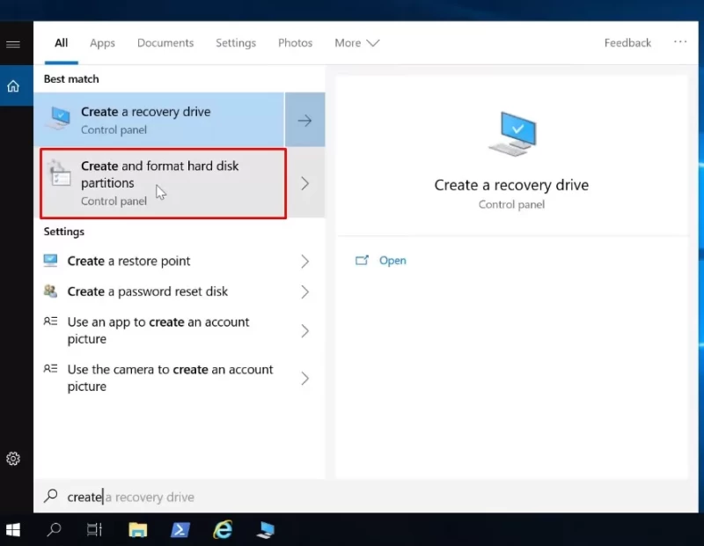Click Open in the preview pane
The image size is (704, 546).
[392, 261]
